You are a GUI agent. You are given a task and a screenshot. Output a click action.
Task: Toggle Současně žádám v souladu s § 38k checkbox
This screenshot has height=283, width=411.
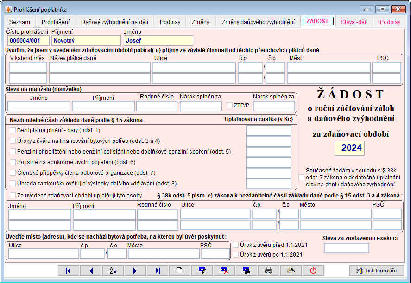pyautogui.click(x=302, y=177)
